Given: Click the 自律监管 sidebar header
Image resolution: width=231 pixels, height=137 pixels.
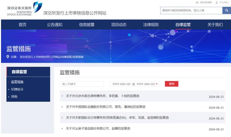Looking at the screenshot, I should point(28,72).
